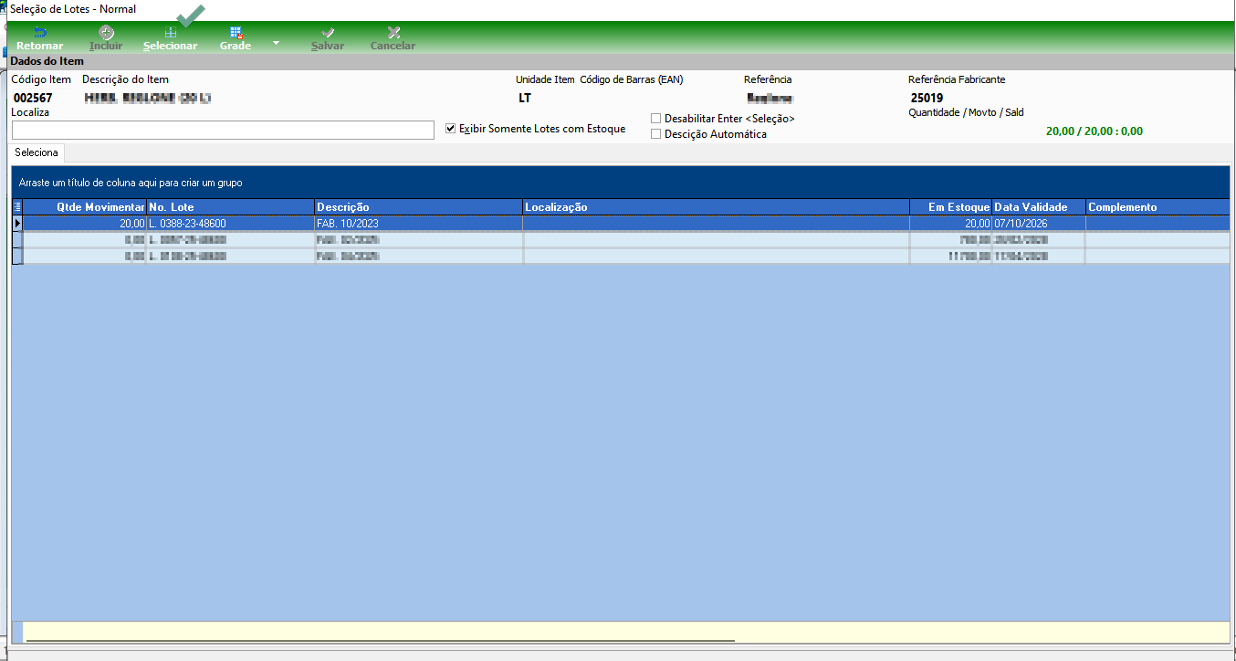
Task: Click the Salvar toolbar button
Action: [x=328, y=38]
